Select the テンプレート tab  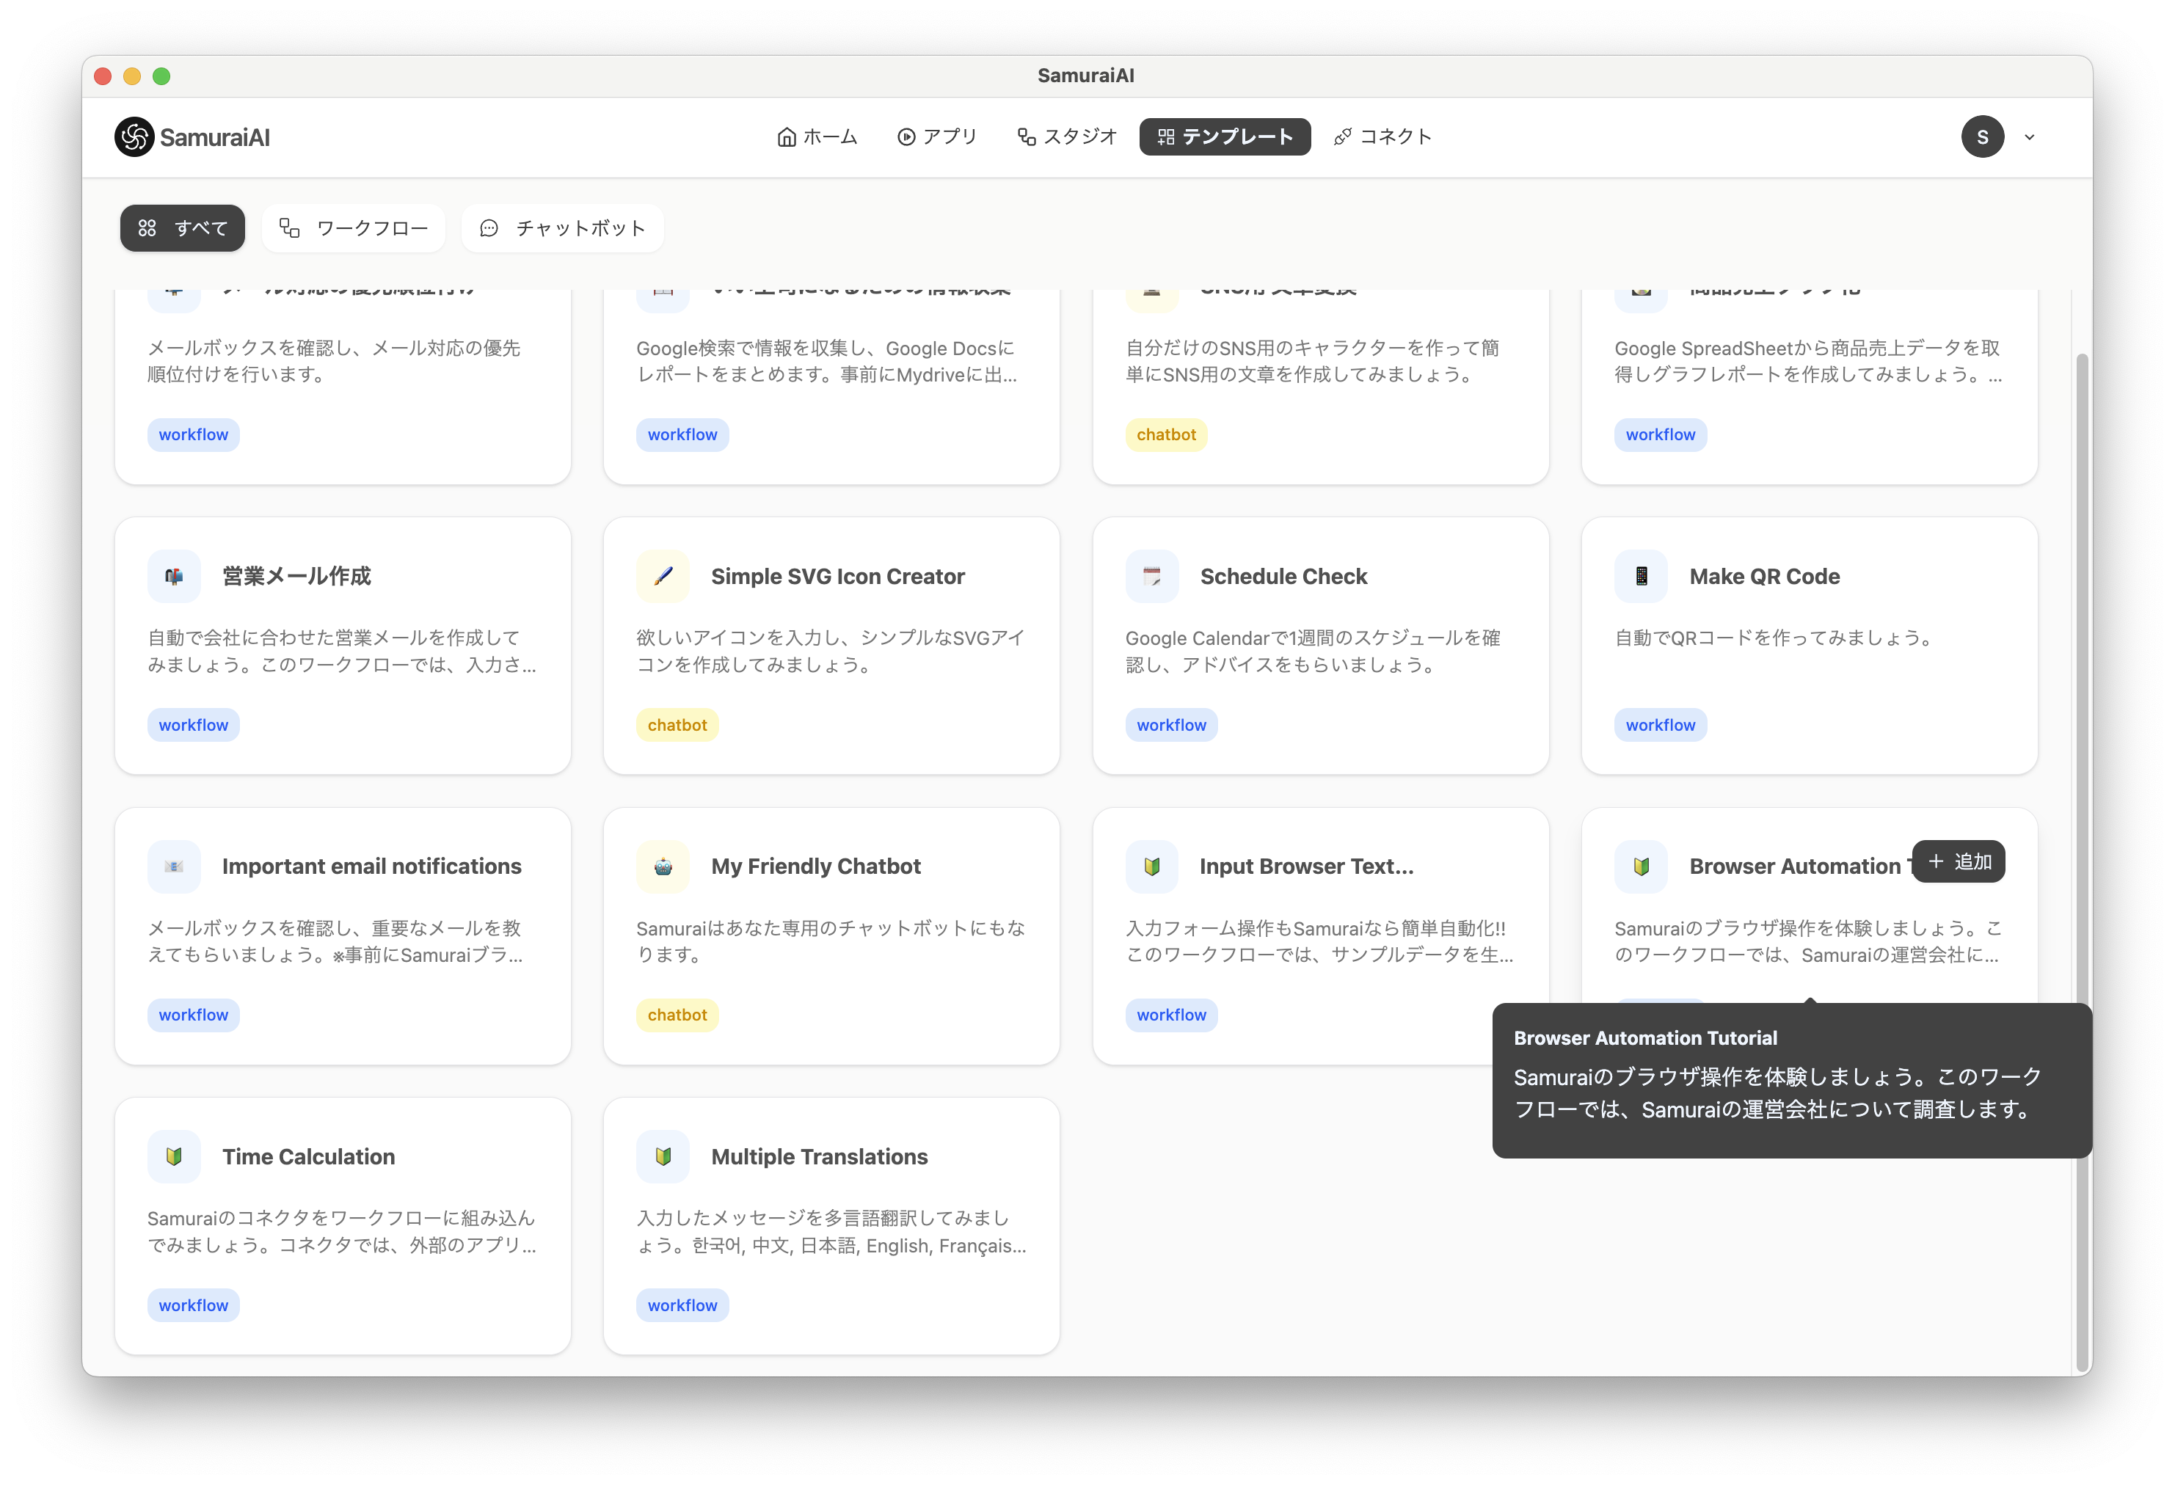[1224, 136]
